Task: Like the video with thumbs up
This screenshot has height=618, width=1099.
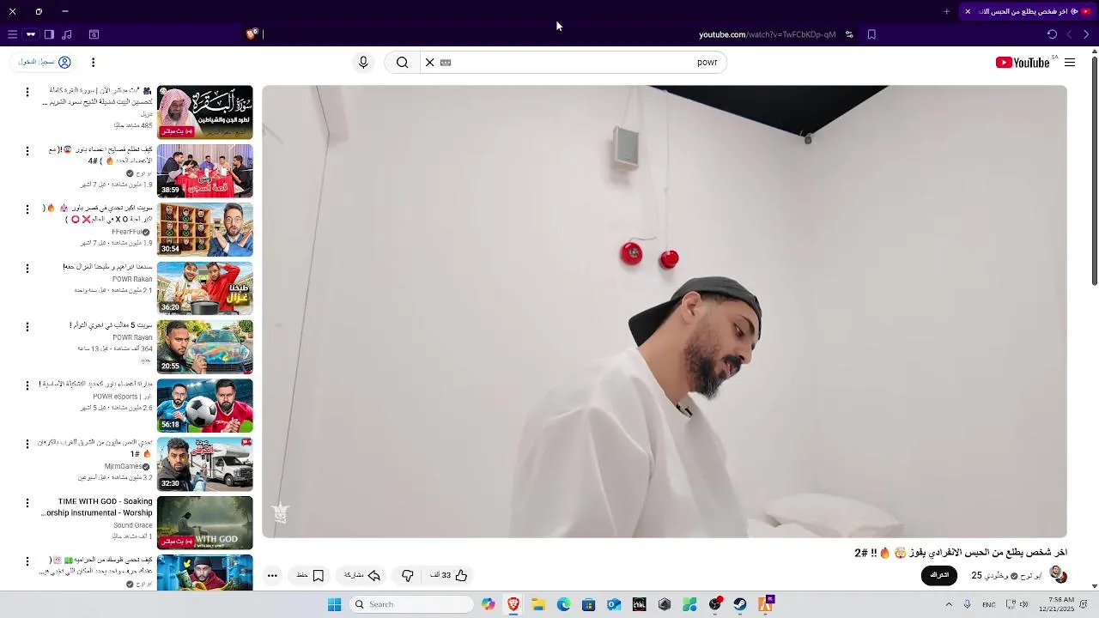Action: click(x=449, y=575)
